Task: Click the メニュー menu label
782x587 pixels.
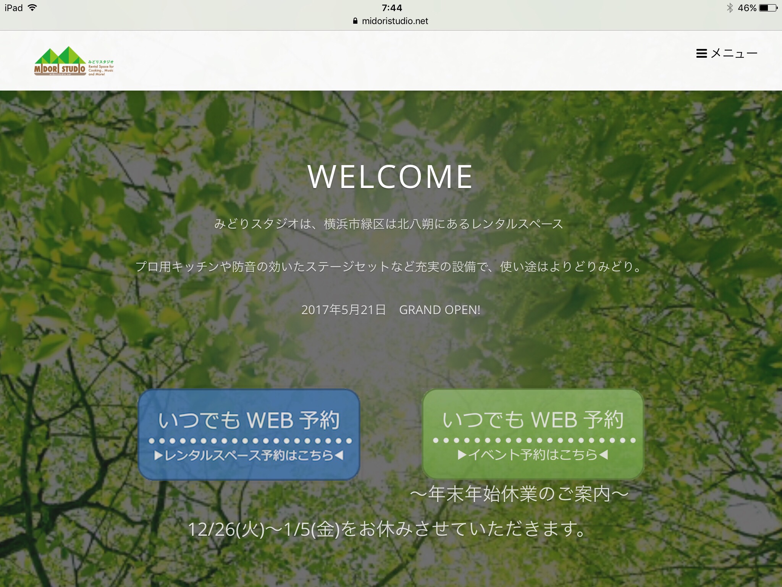Action: pos(734,54)
